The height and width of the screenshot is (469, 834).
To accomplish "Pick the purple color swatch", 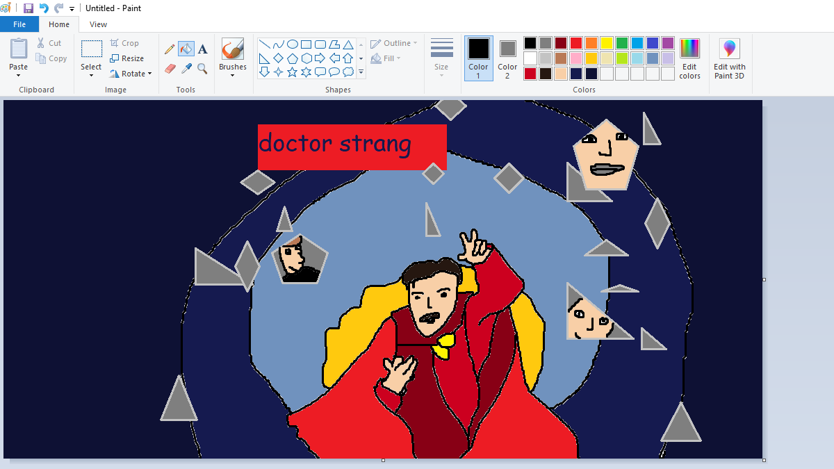I will coord(668,43).
